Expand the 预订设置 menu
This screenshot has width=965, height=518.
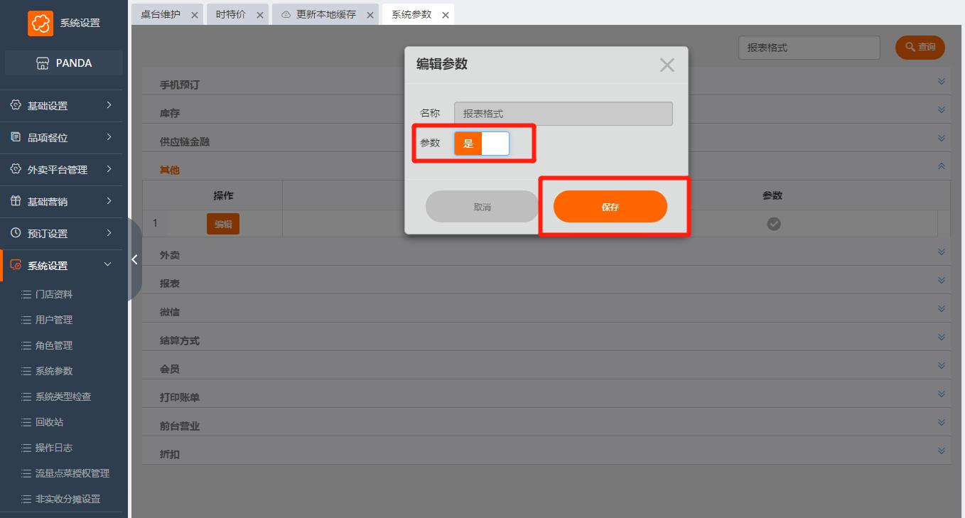click(x=109, y=233)
